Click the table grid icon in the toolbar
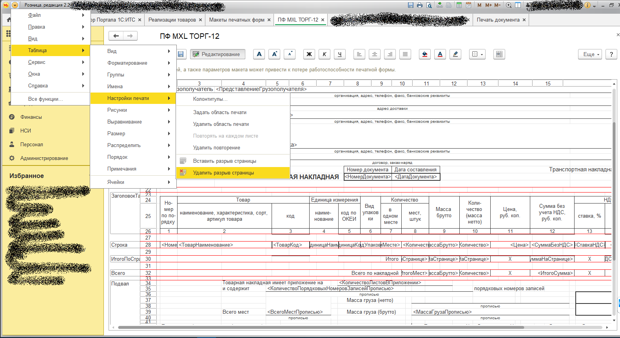The width and height of the screenshot is (620, 338). click(x=499, y=54)
